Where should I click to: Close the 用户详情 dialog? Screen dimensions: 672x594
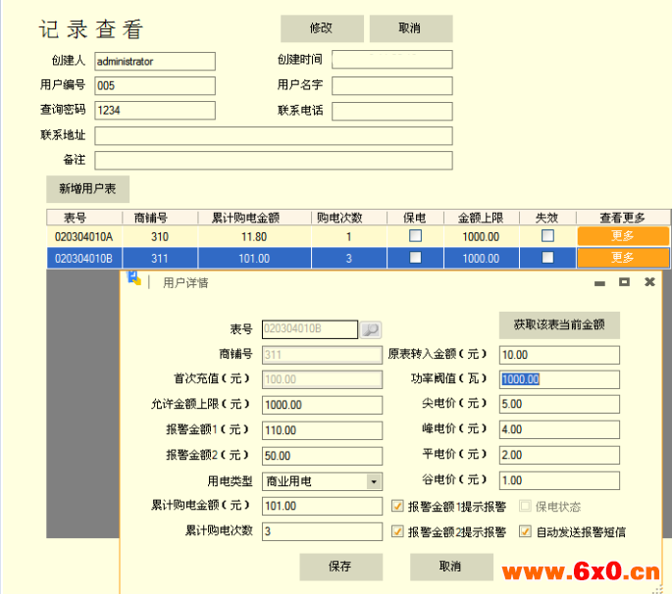(x=649, y=281)
